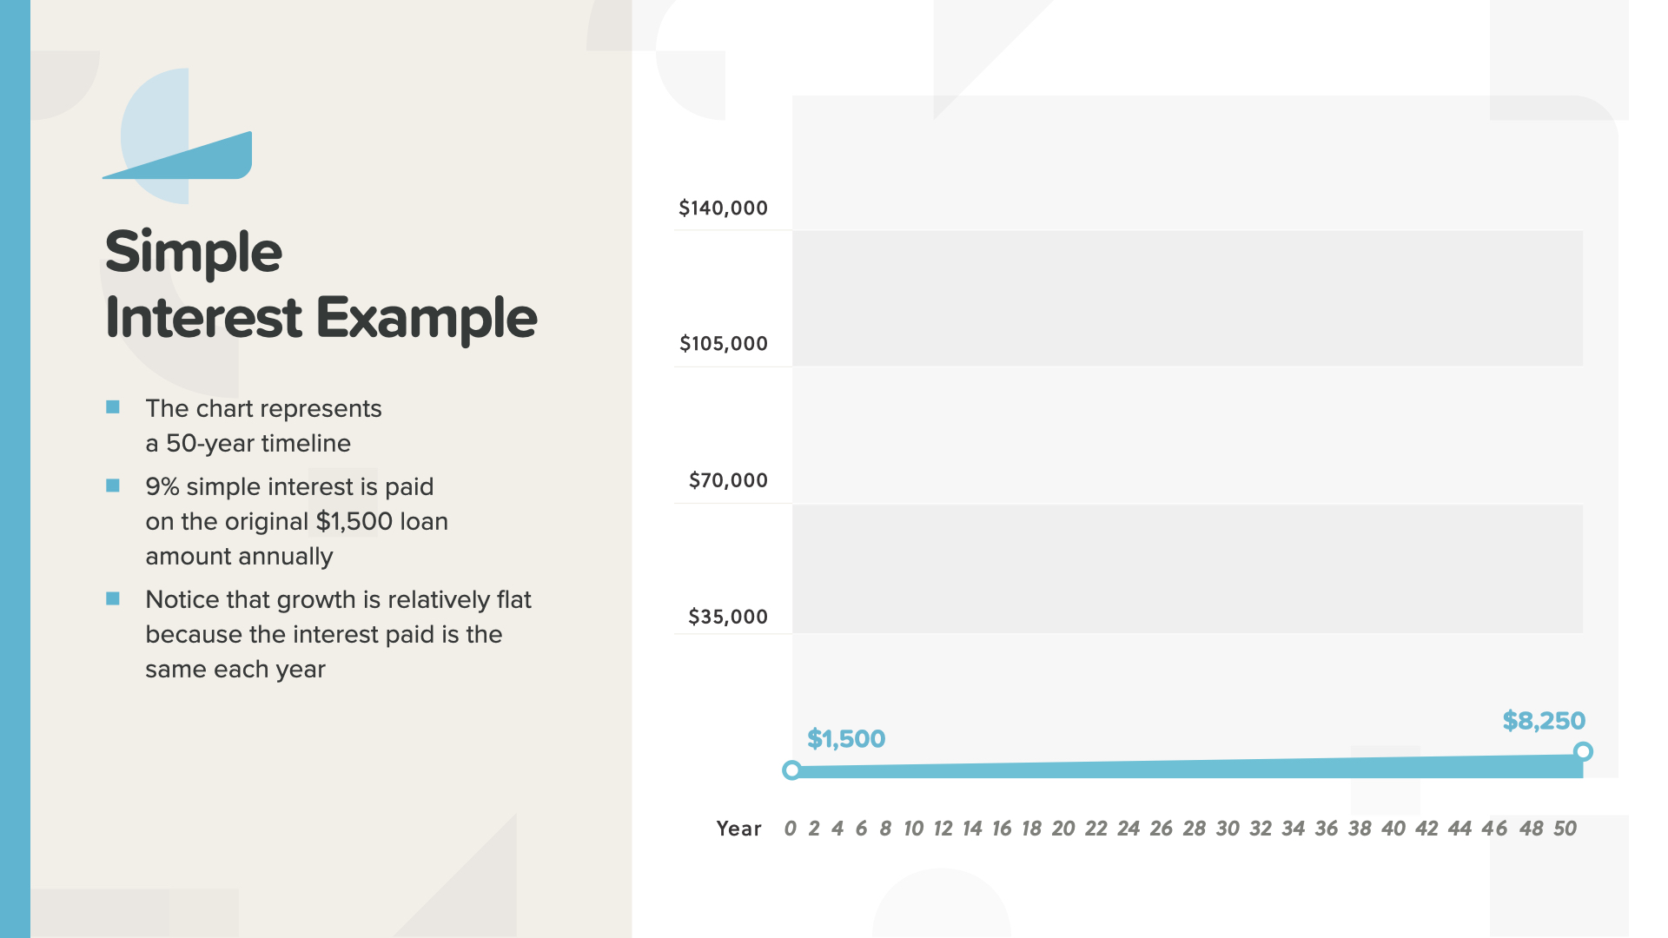Click the $105,000 axis label

coord(723,344)
